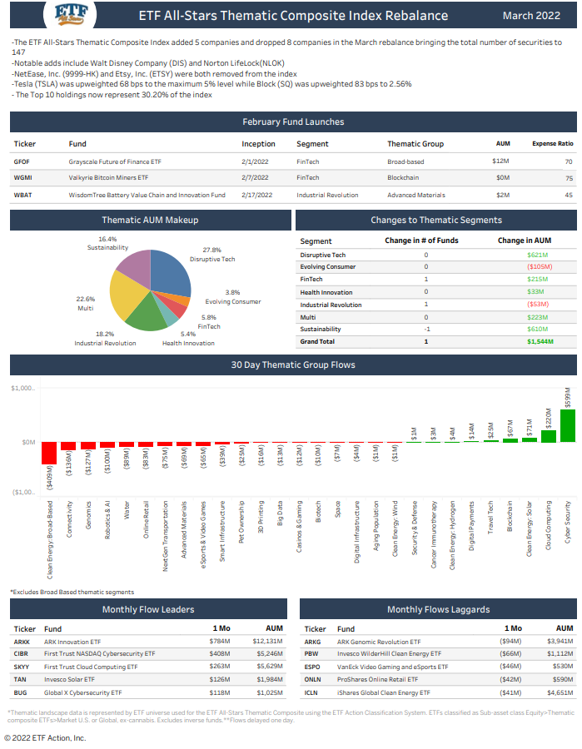Click the ICLN ticker cell
This screenshot has width=582, height=749.
311,692
